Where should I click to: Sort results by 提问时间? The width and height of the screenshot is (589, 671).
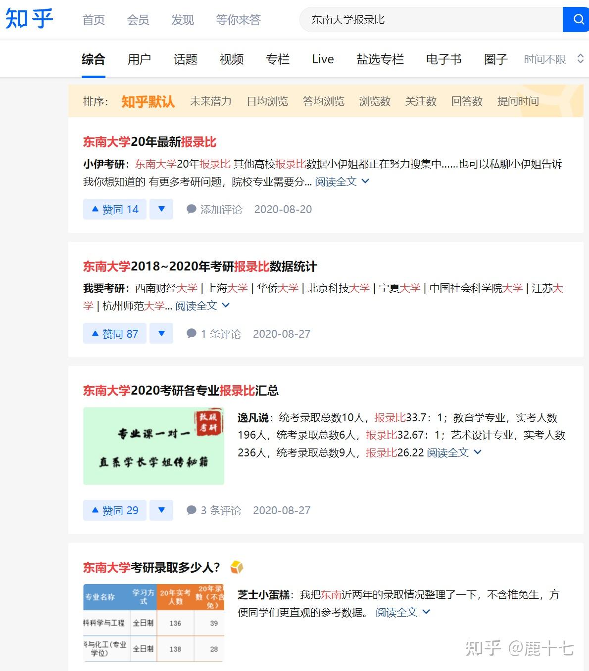click(518, 101)
